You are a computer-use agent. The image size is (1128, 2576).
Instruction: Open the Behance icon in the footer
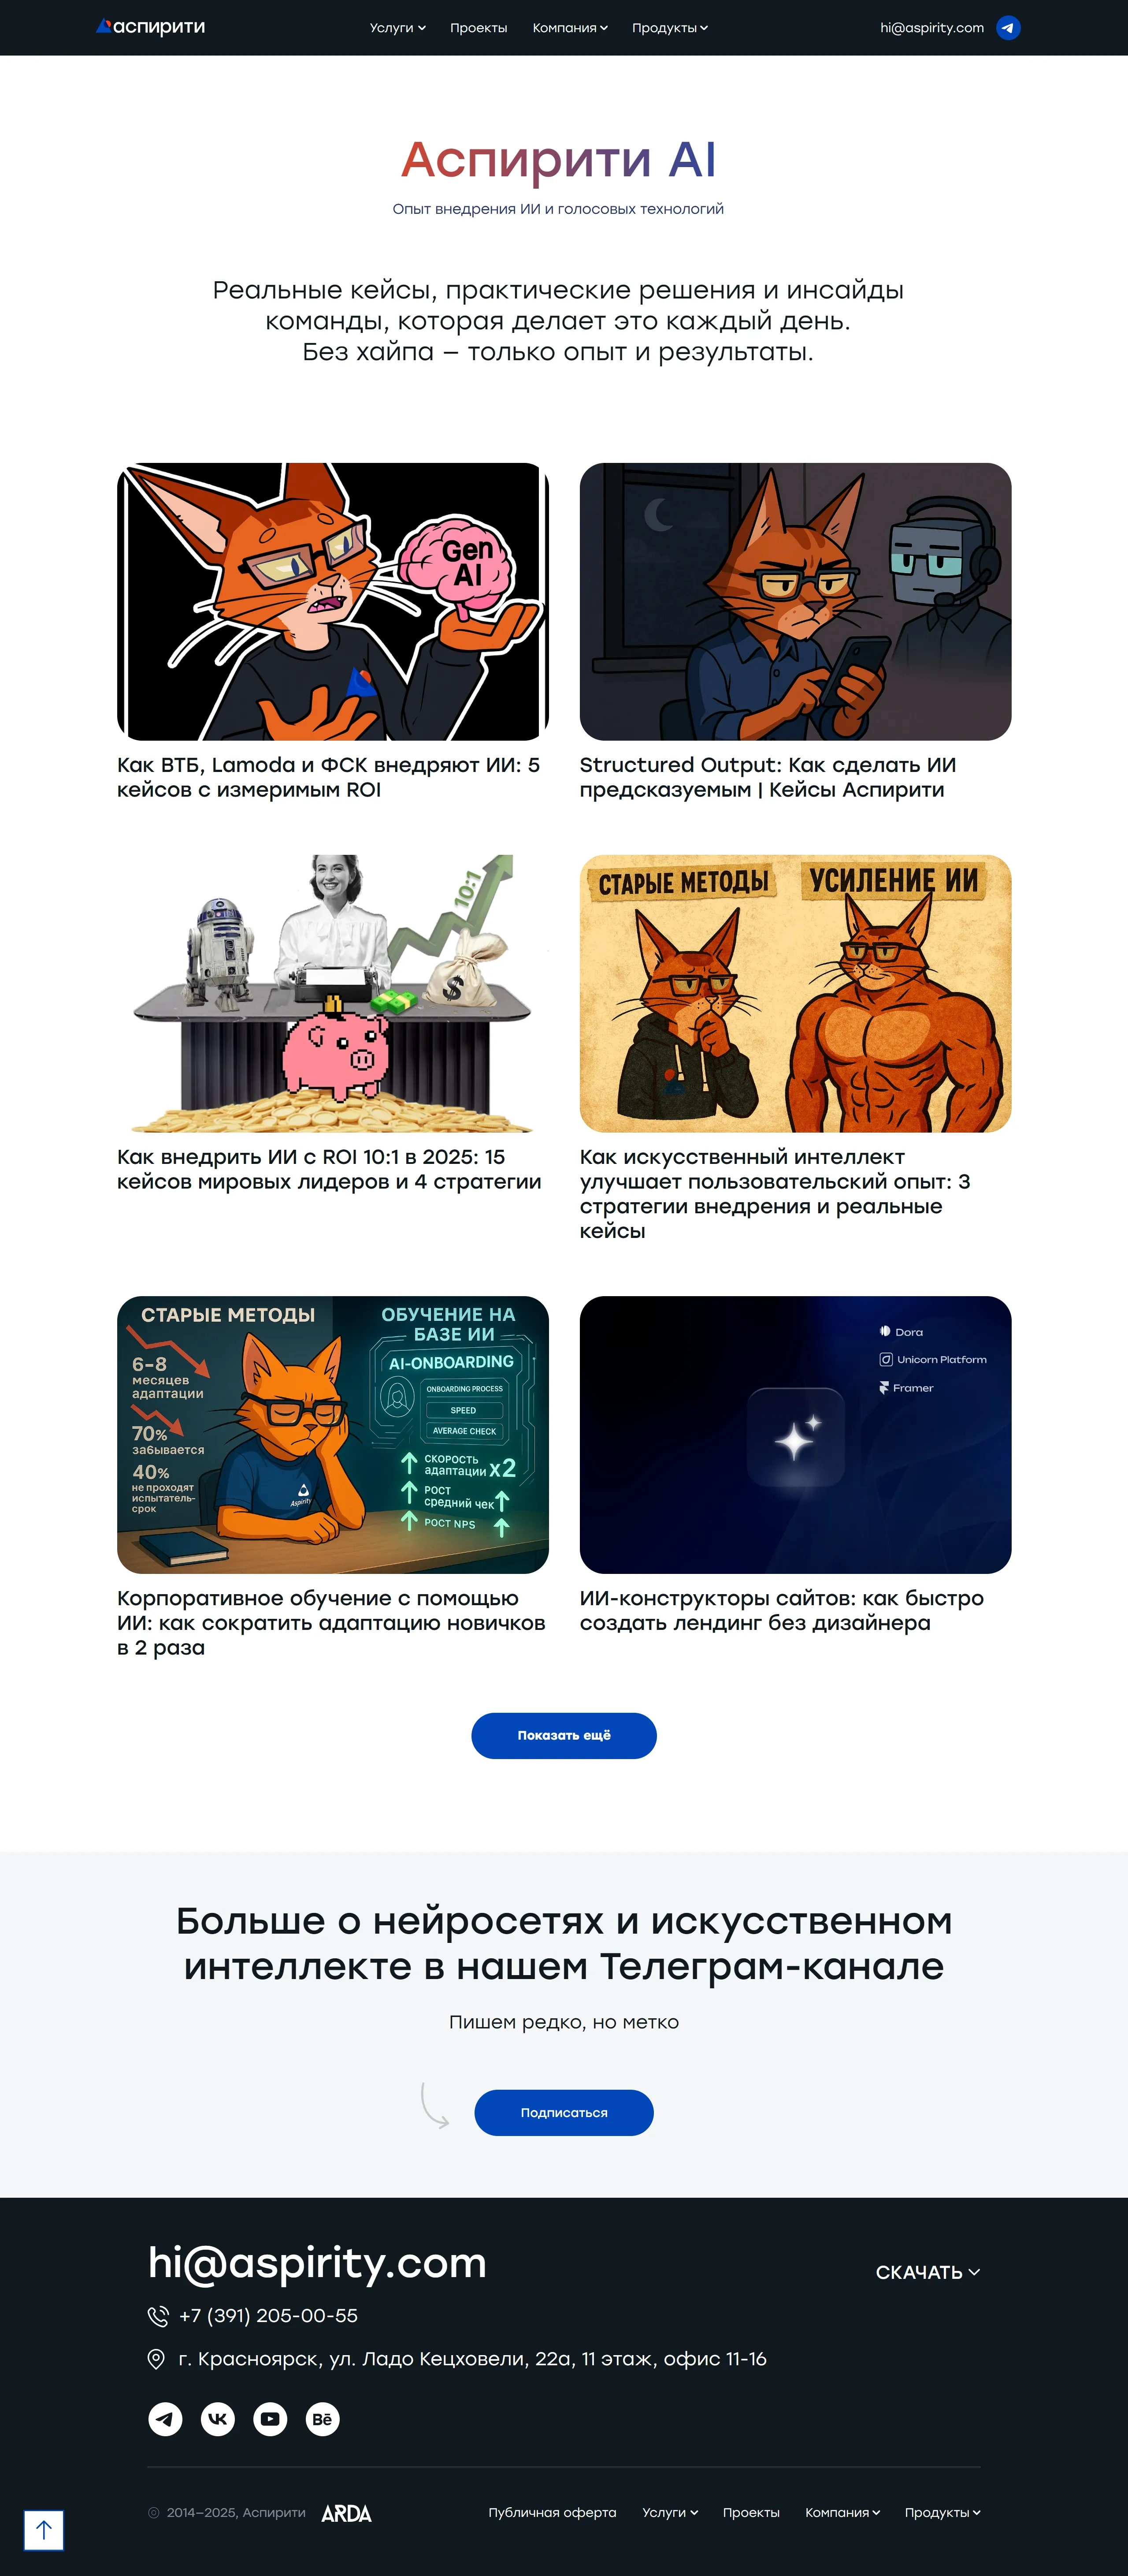[322, 2419]
